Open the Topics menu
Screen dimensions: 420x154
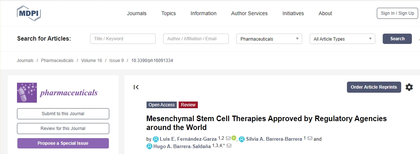168,13
